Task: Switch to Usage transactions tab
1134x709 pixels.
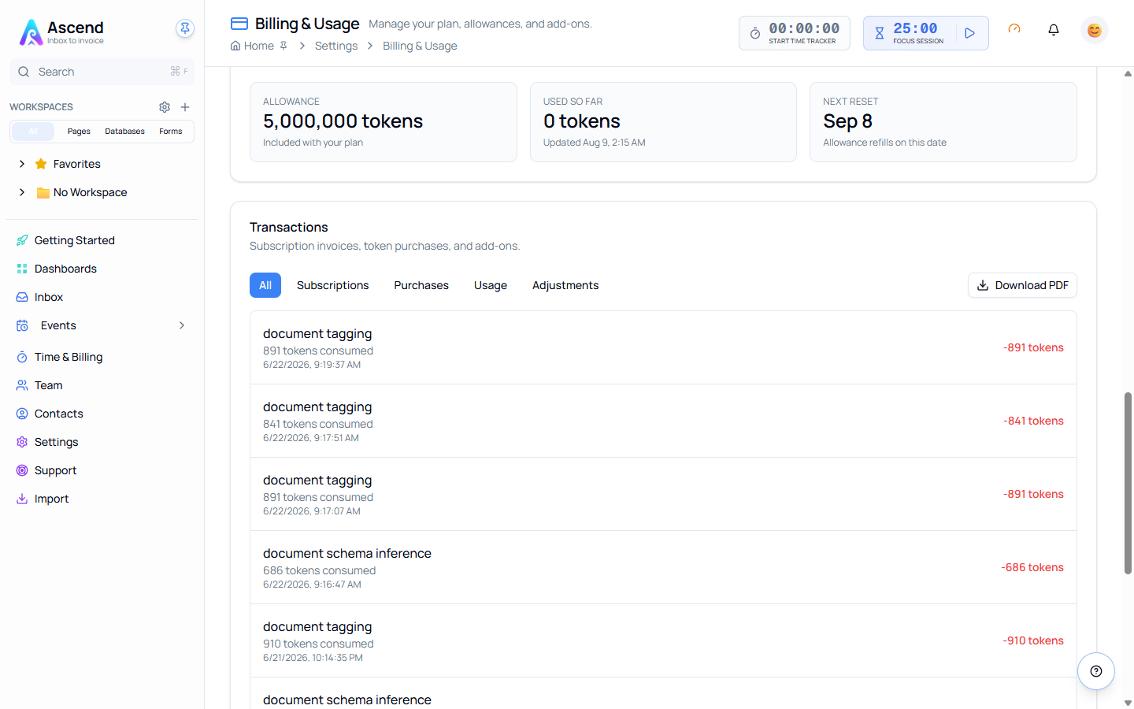Action: 491,285
